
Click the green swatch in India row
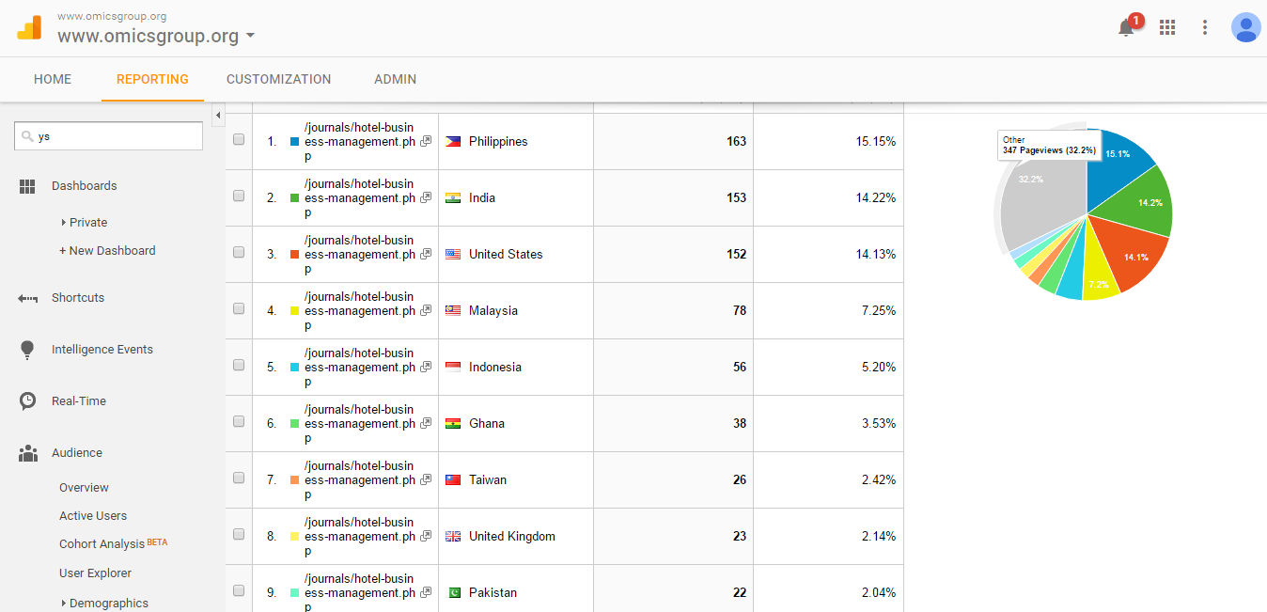[294, 198]
